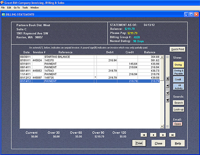Show only Credit entries
200x155 pixels.
coord(178,79)
